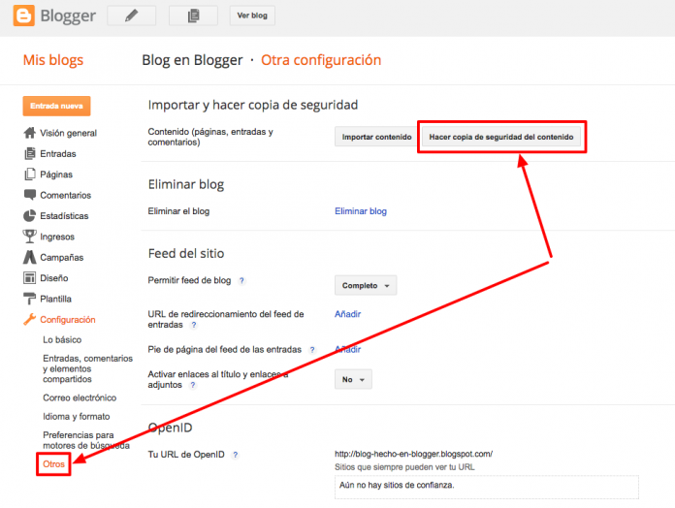
Task: Open the Completo feed dropdown
Action: point(366,286)
